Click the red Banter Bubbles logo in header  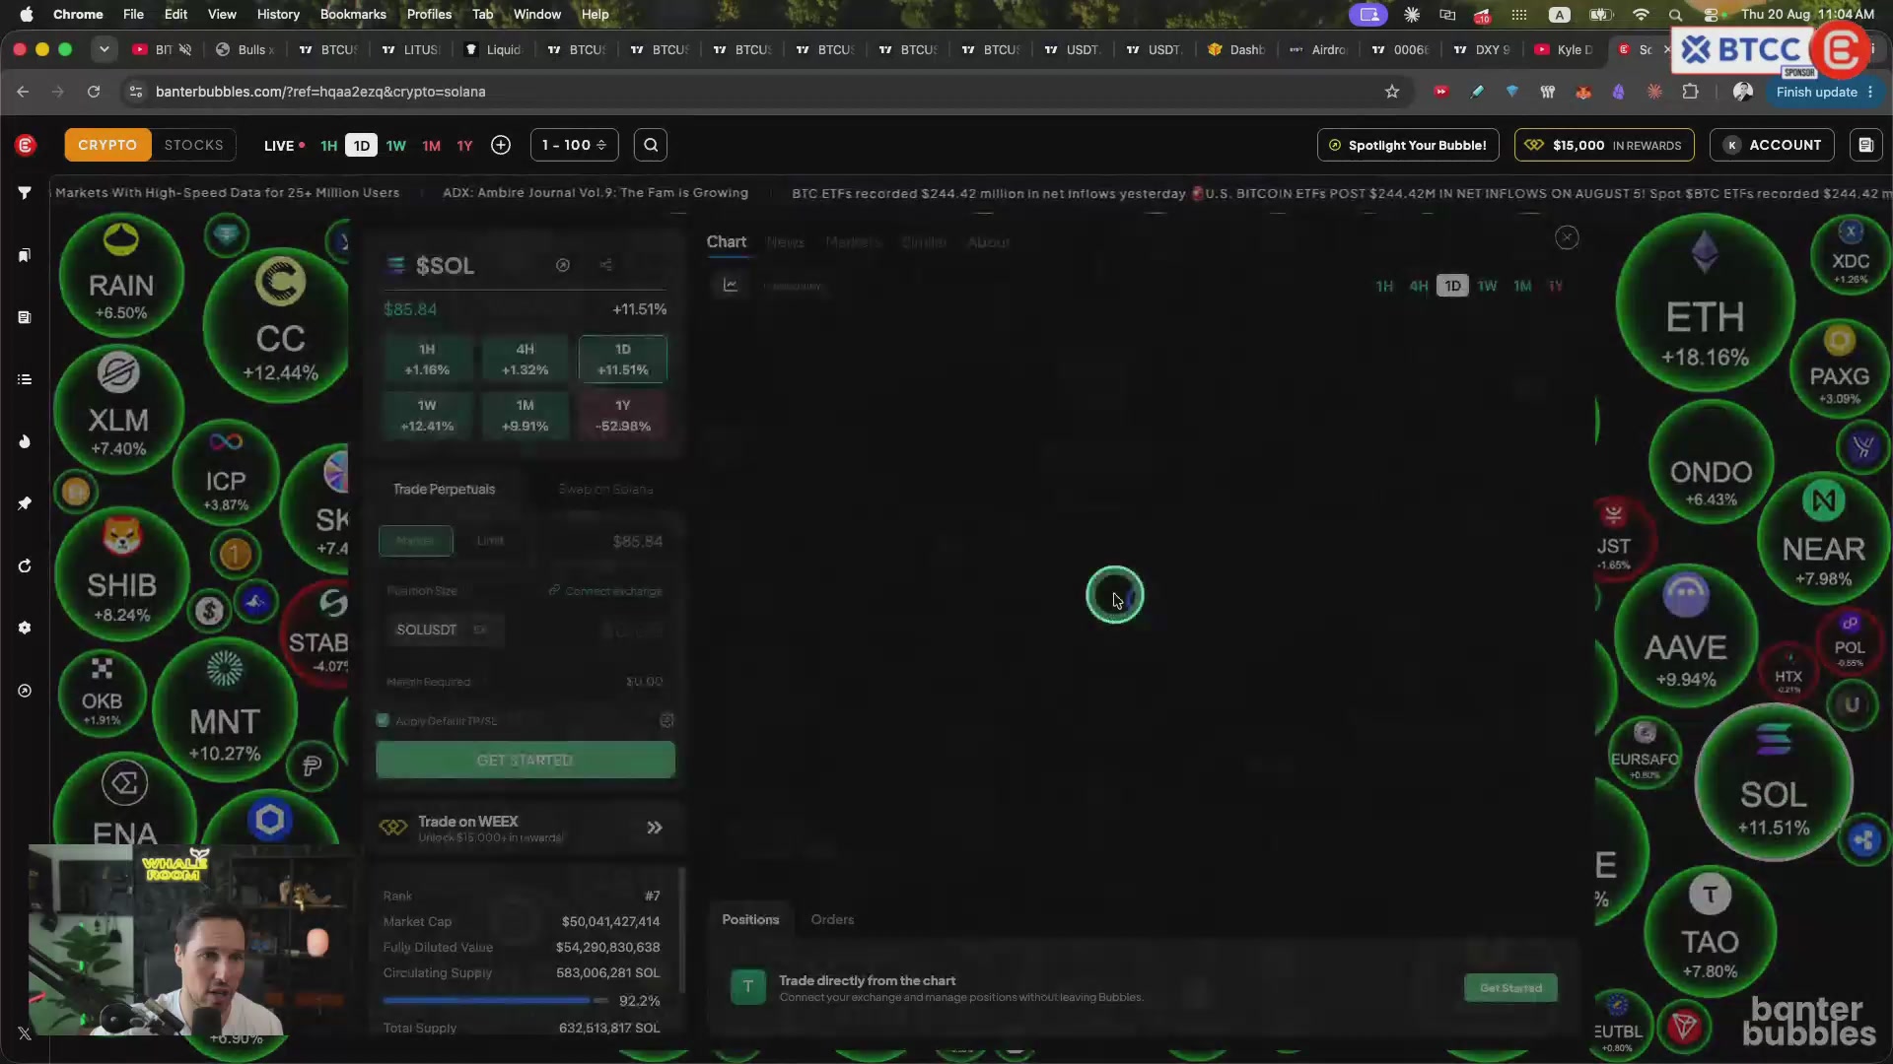tap(26, 145)
